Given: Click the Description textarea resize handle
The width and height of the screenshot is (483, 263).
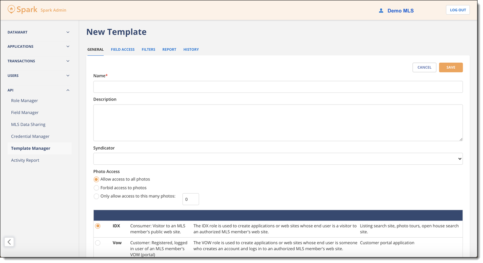Looking at the screenshot, I should [461, 139].
